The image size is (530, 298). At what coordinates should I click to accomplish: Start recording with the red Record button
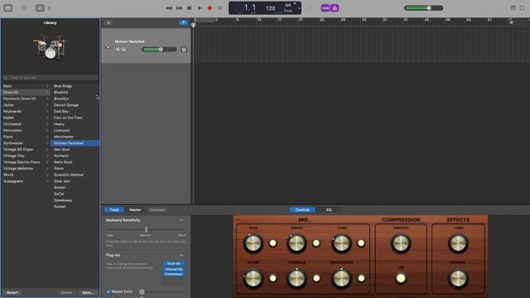tap(210, 8)
